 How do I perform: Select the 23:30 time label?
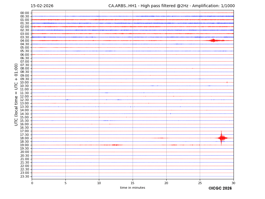pyautogui.click(x=25, y=176)
